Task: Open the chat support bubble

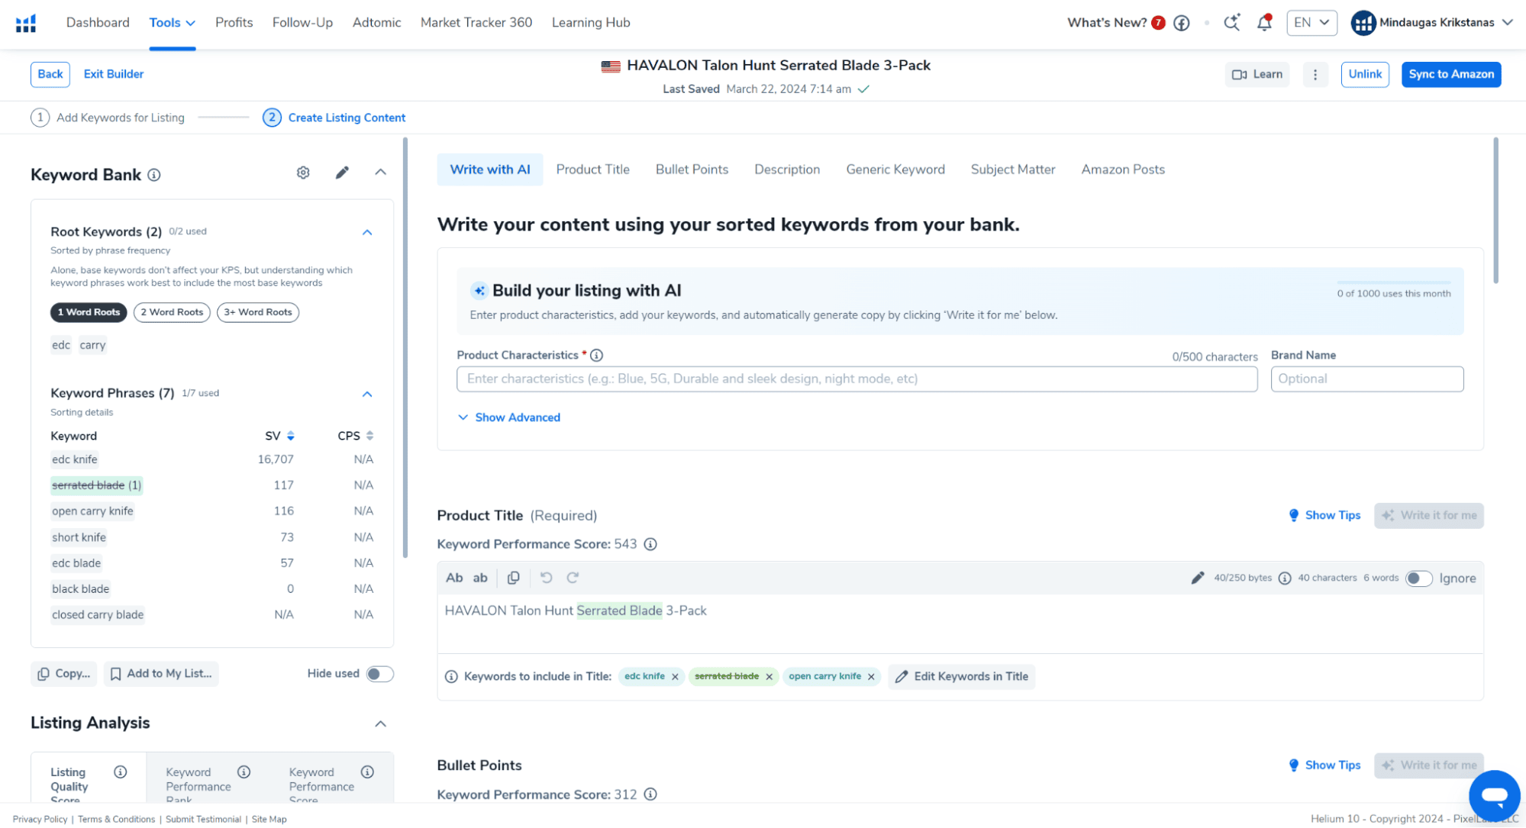Action: (1494, 795)
